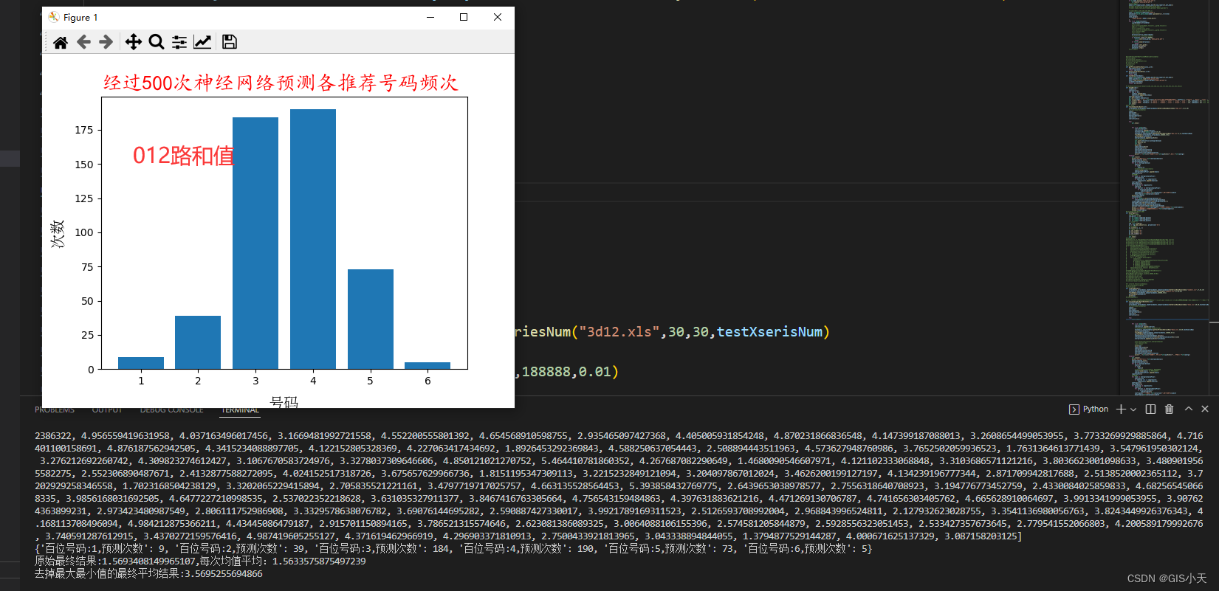Click the y-axis tick label 175
The width and height of the screenshot is (1219, 591).
84,130
